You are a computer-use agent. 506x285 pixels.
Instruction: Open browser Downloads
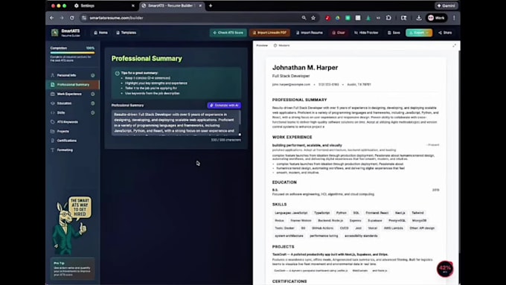point(419,18)
